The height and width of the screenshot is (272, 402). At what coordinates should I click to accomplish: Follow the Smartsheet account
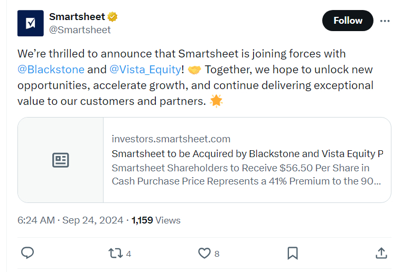point(348,21)
